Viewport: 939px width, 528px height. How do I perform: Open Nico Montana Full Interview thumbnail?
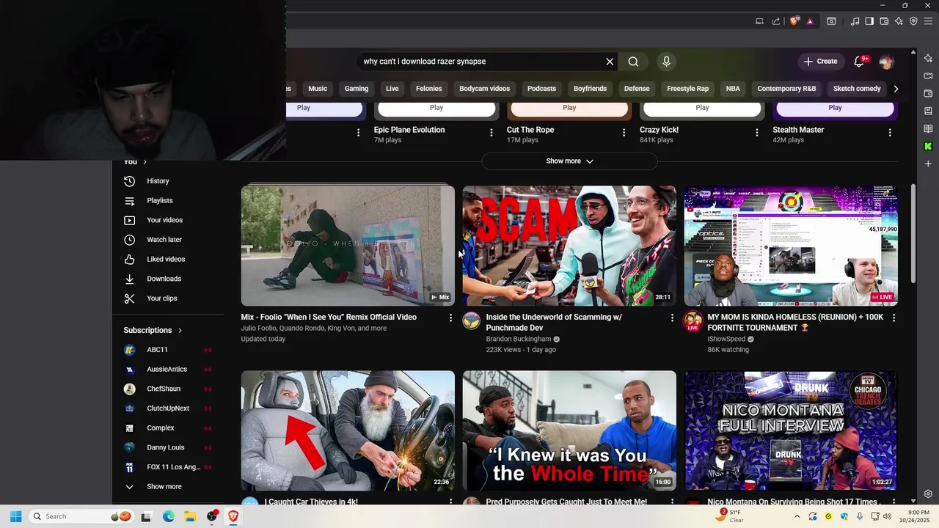pos(791,431)
